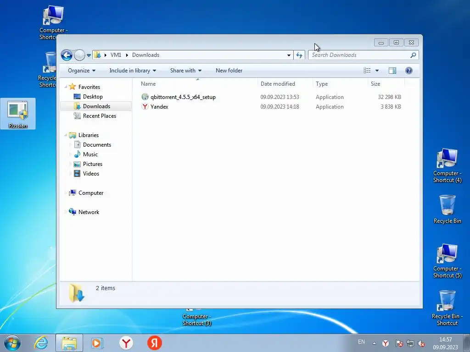Screen dimensions: 470x352
Task: Click the muted volume tray icon
Action: point(421,343)
